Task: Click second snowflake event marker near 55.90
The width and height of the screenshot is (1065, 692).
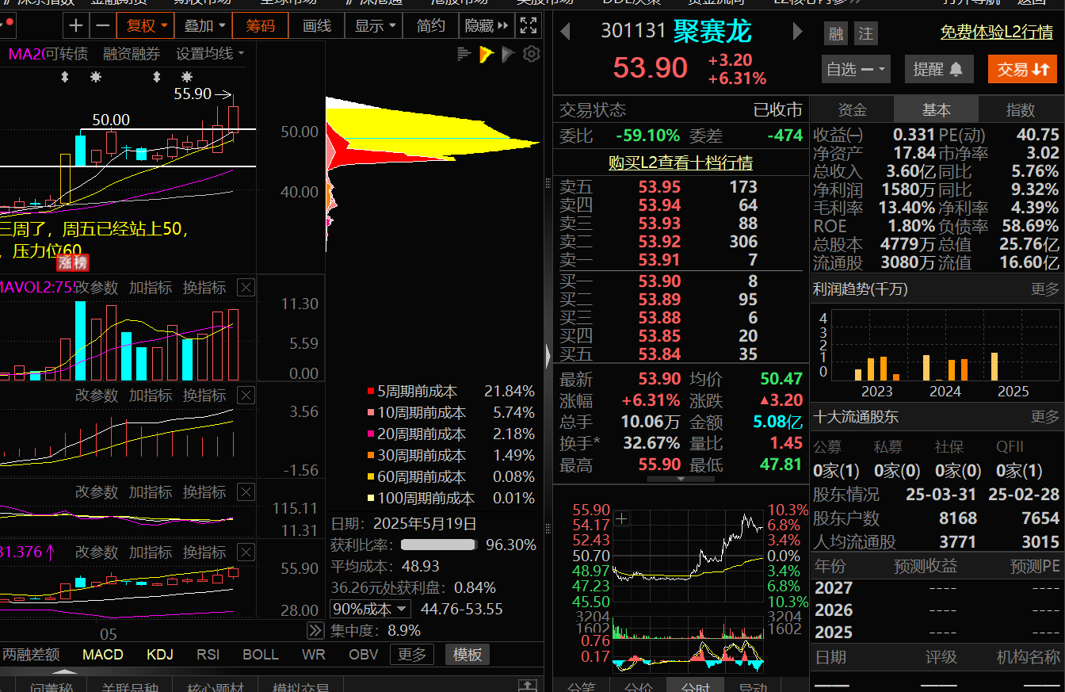Action: click(186, 77)
